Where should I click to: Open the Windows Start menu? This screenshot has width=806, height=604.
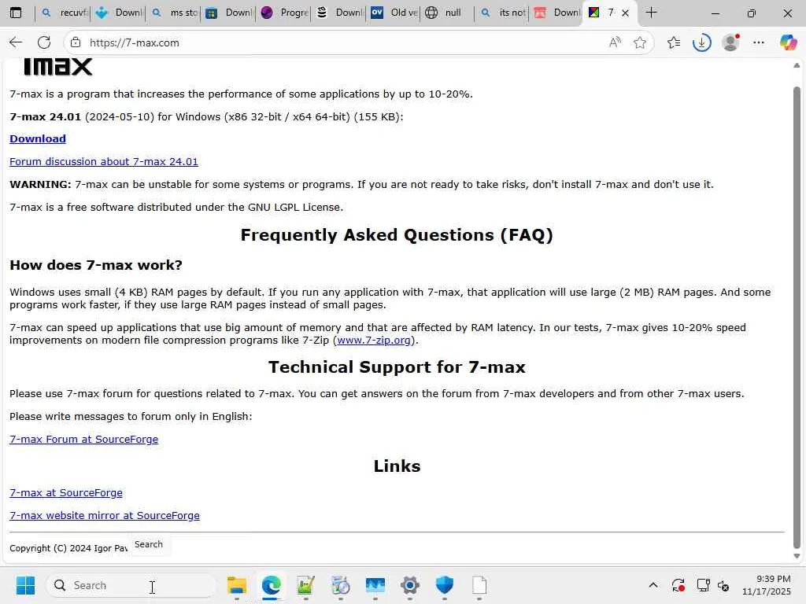click(x=25, y=585)
